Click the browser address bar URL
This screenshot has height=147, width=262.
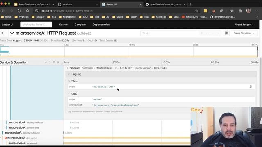[66, 11]
